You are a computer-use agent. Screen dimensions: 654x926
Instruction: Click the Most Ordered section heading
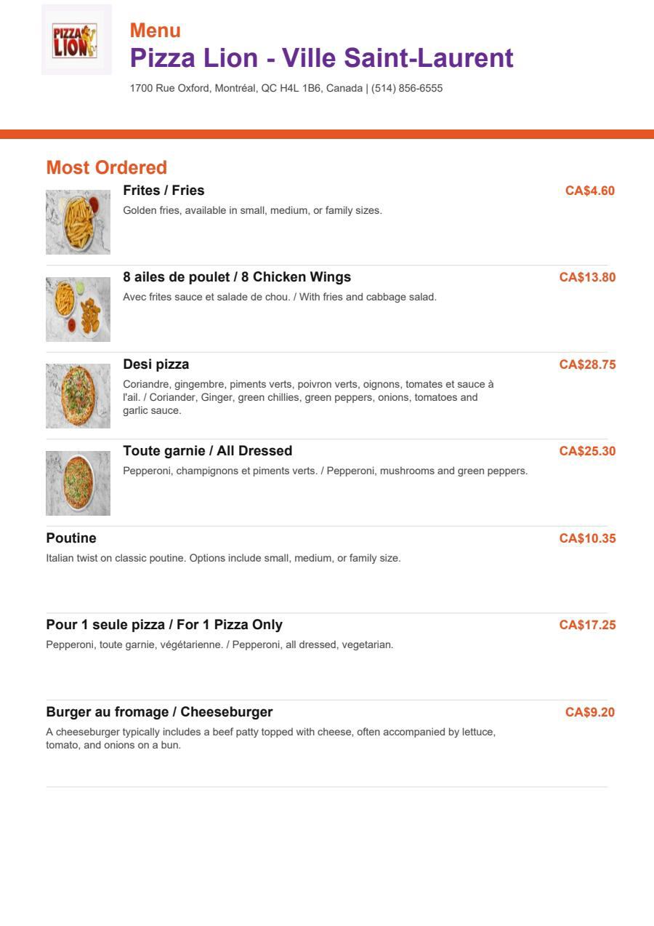pyautogui.click(x=107, y=168)
